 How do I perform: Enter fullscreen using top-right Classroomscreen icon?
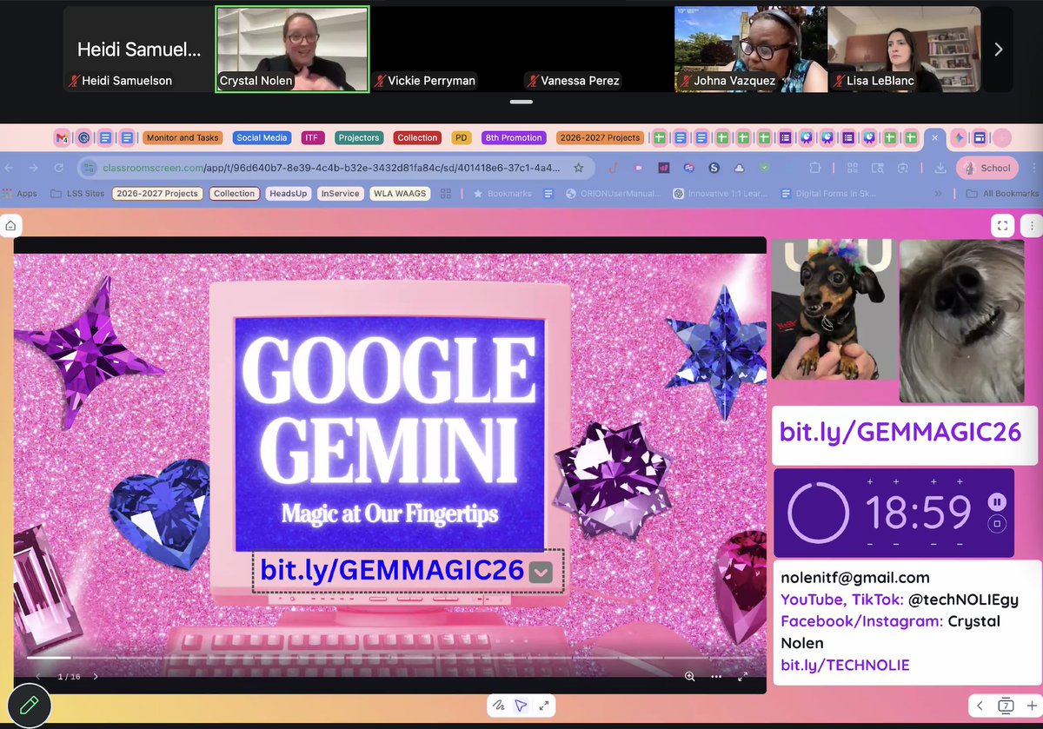[x=1002, y=226]
